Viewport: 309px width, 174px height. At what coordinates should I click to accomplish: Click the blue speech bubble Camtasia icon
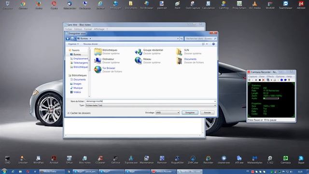pyautogui.click(x=285, y=80)
